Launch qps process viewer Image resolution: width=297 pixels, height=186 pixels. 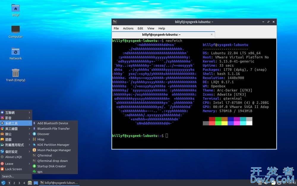(55, 172)
